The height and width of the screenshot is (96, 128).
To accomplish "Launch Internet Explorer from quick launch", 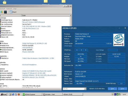I will pyautogui.click(x=13, y=94).
